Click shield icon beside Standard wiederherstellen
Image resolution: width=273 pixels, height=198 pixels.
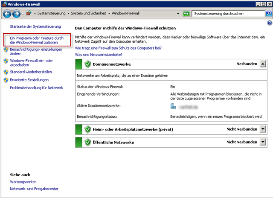tap(6, 72)
